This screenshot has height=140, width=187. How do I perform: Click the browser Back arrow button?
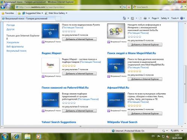(3, 7)
